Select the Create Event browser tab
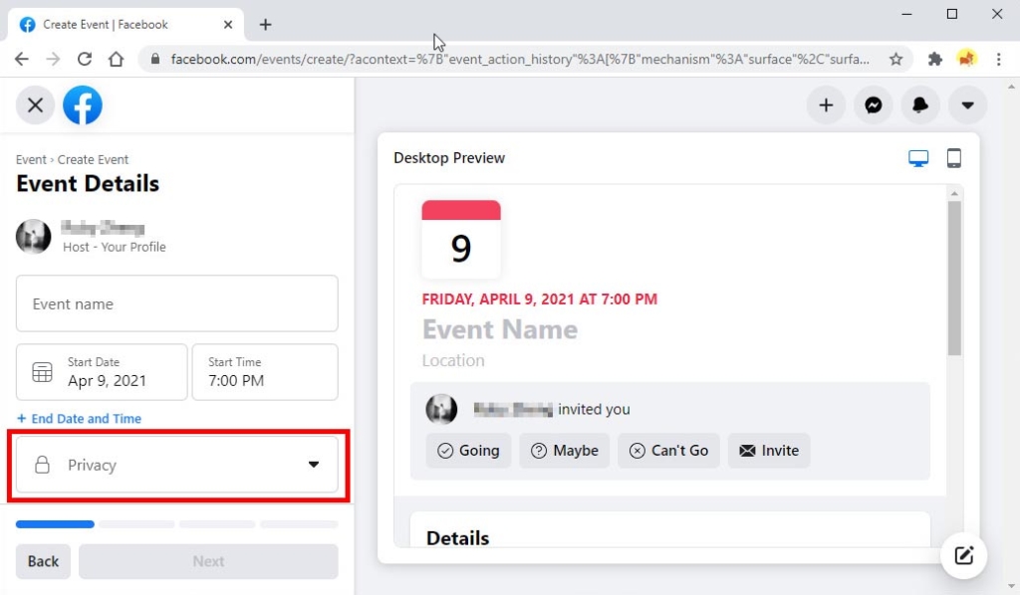The image size is (1020, 595). pos(120,24)
